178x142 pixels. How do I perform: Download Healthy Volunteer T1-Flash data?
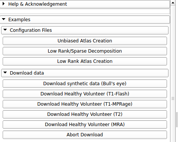point(85,94)
